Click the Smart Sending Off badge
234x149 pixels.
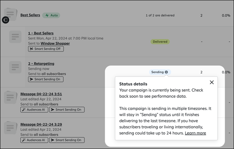tap(46, 49)
